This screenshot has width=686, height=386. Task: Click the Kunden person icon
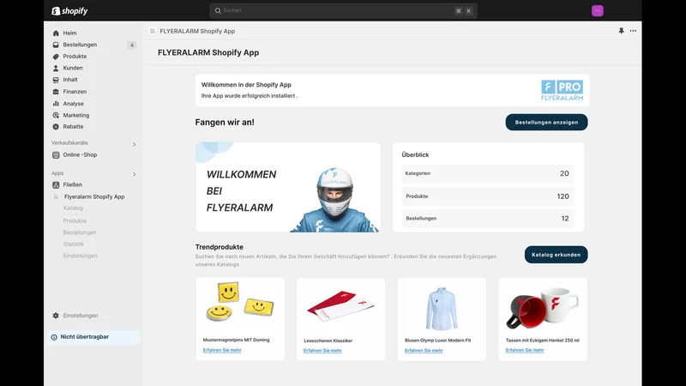(56, 69)
